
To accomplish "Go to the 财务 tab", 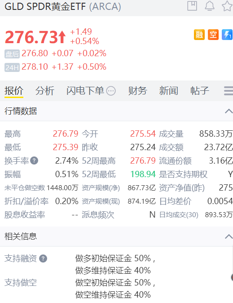I will (x=138, y=91).
